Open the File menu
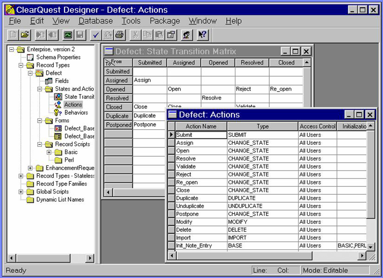 (15, 21)
